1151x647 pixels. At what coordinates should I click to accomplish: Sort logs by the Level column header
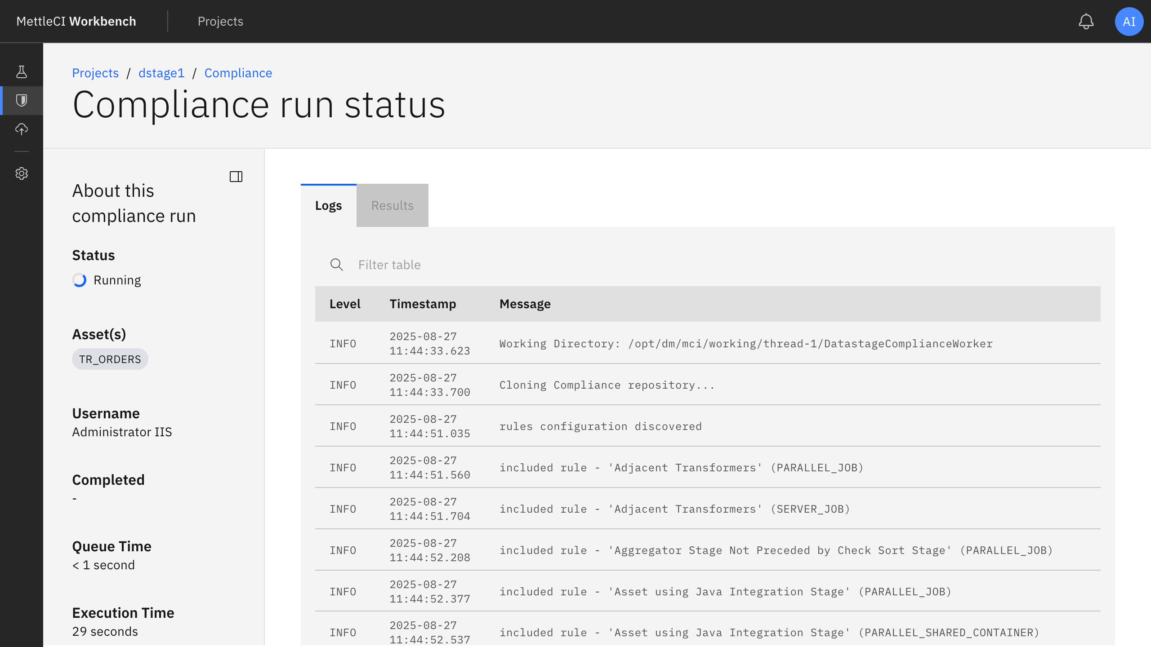coord(345,304)
